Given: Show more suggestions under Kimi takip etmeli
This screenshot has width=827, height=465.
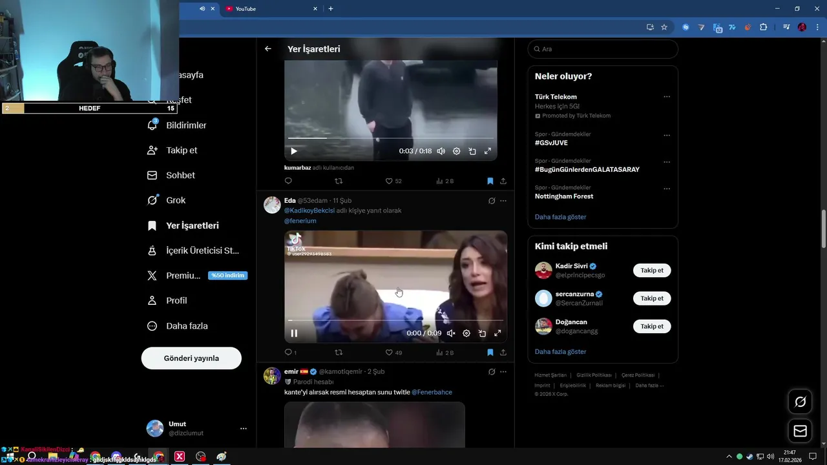Looking at the screenshot, I should click(x=560, y=352).
